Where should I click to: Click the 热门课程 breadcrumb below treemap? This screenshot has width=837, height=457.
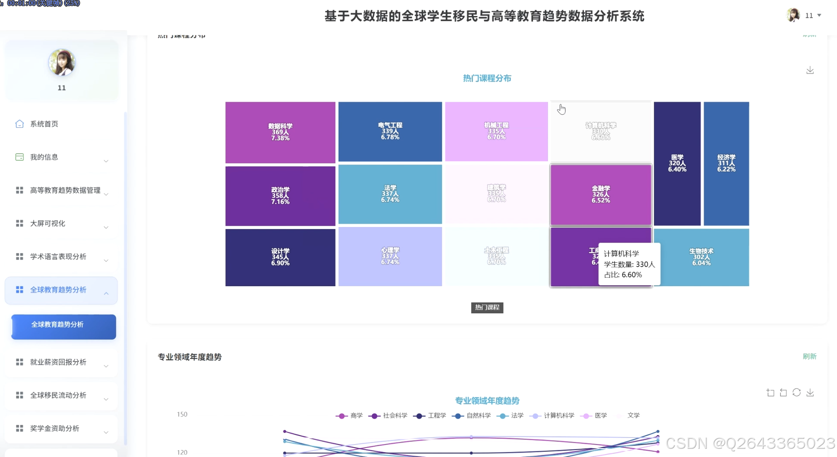pyautogui.click(x=487, y=307)
